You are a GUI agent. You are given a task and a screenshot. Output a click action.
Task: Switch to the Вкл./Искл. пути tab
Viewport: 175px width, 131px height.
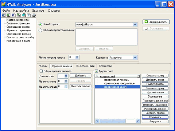coord(85,66)
